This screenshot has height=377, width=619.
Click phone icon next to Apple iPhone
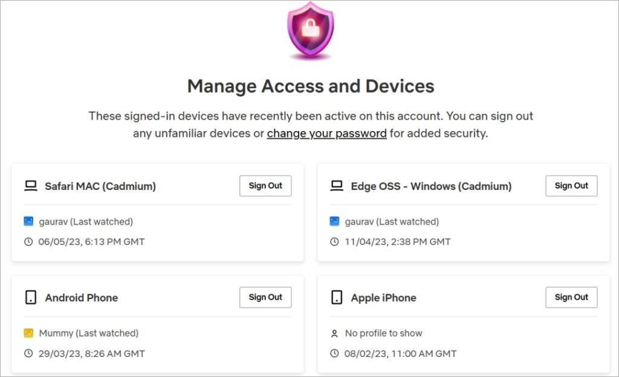pyautogui.click(x=337, y=297)
